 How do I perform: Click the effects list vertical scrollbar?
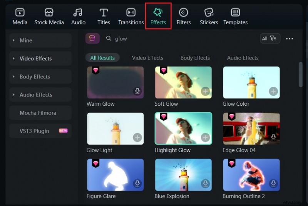[301, 75]
